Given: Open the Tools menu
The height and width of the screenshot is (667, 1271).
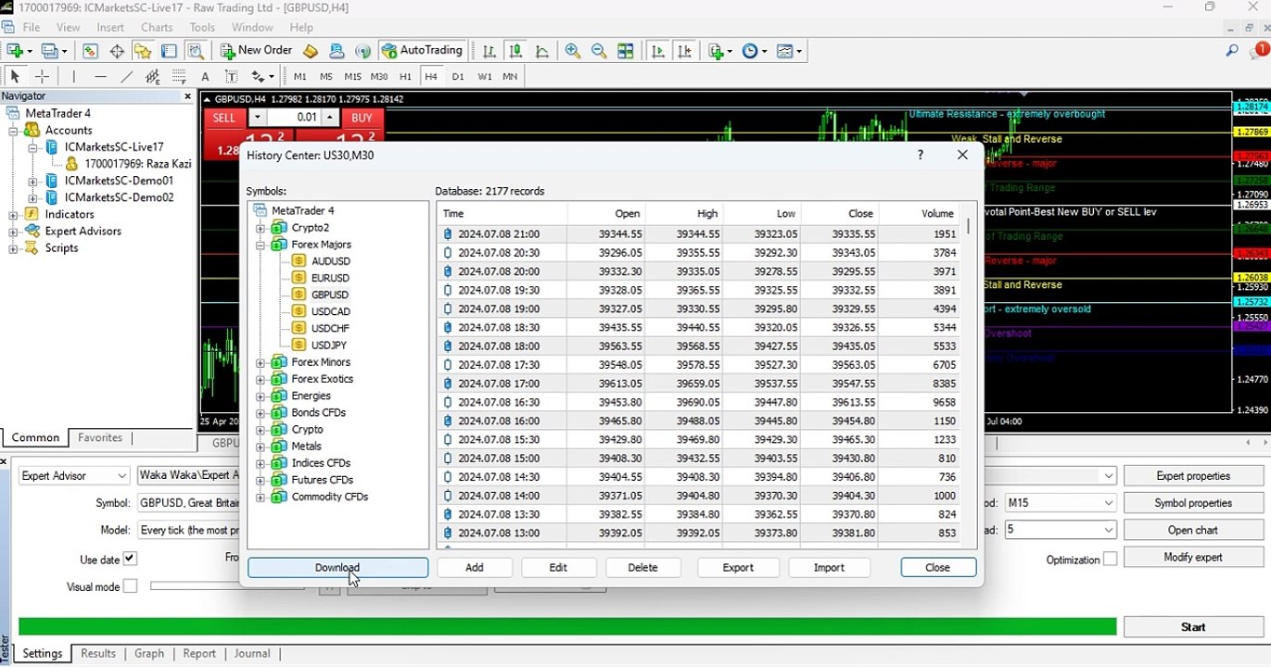Looking at the screenshot, I should [x=202, y=28].
